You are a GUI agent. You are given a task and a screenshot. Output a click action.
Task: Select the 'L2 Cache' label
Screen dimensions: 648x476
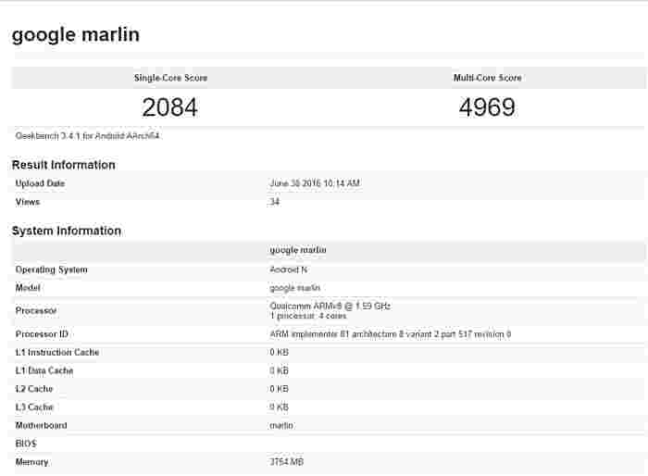tap(34, 389)
